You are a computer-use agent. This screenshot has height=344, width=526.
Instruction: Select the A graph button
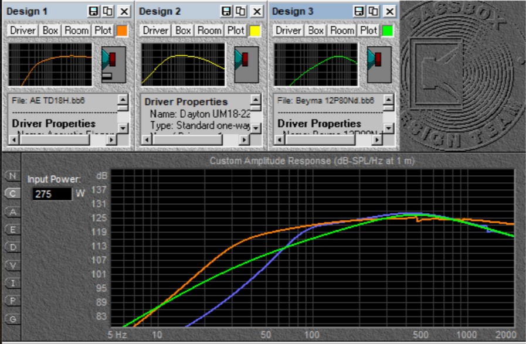pyautogui.click(x=13, y=212)
